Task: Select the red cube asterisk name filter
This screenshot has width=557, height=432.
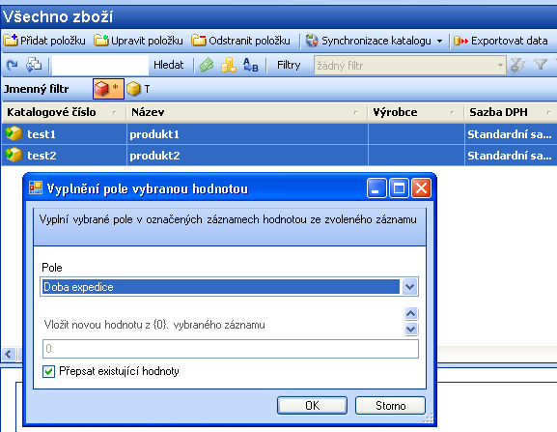Action: [108, 89]
